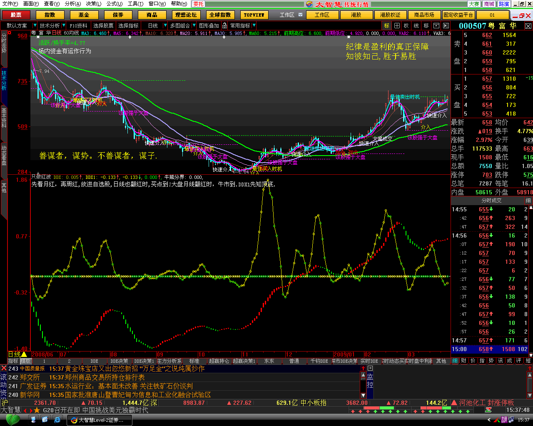Open the F10资料 button
Screen dimensions: 533x426
(x=78, y=26)
